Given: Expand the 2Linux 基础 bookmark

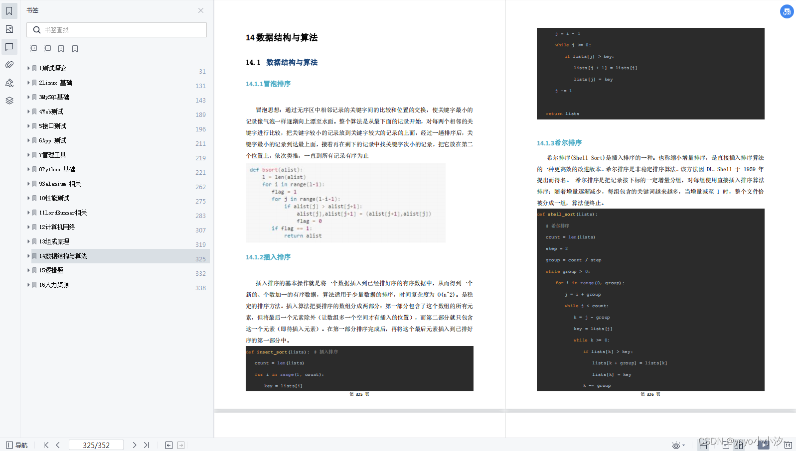Looking at the screenshot, I should point(28,83).
